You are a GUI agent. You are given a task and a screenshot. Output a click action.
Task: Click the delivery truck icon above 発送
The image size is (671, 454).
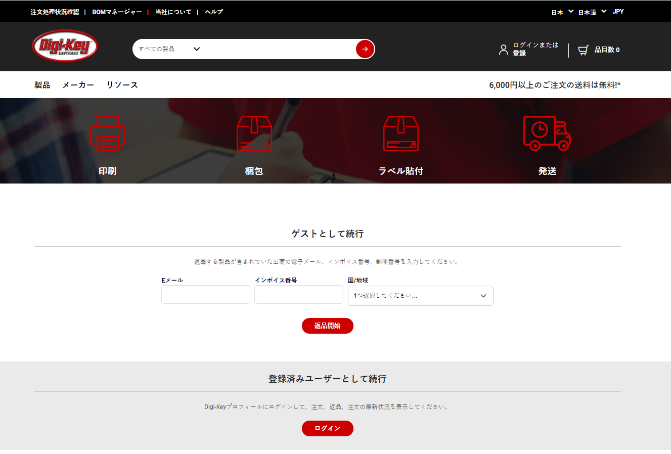point(547,133)
